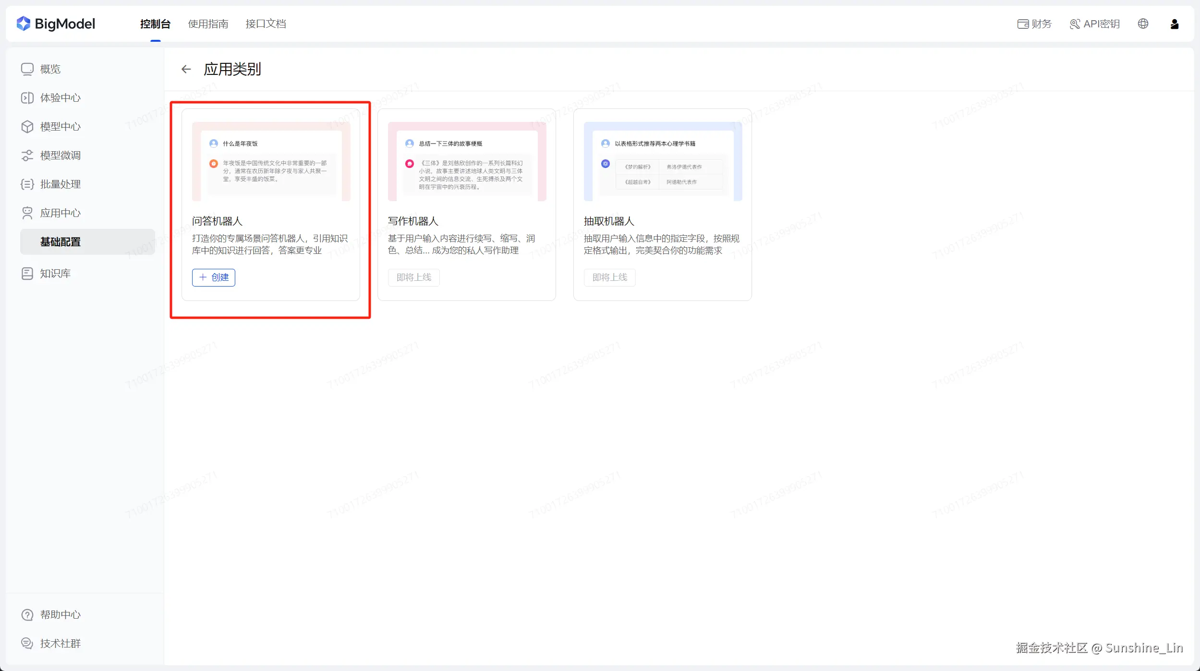Open the API密钥 page
The image size is (1200, 671).
pos(1094,24)
